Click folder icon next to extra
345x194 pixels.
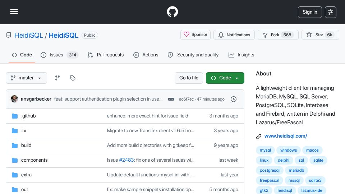[x=15, y=175]
